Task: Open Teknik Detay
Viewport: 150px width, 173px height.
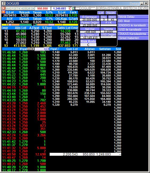Action: point(133,17)
